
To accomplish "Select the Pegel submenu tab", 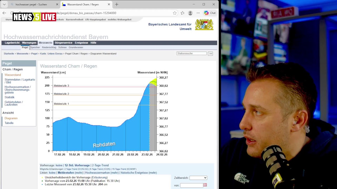I will click(25, 48).
